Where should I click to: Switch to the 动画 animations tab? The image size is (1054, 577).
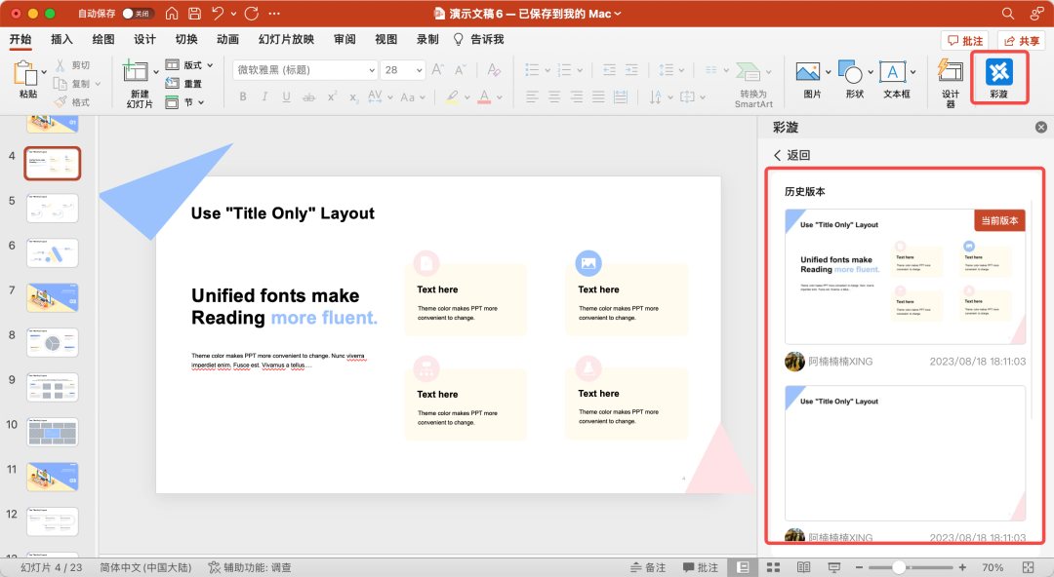(227, 39)
